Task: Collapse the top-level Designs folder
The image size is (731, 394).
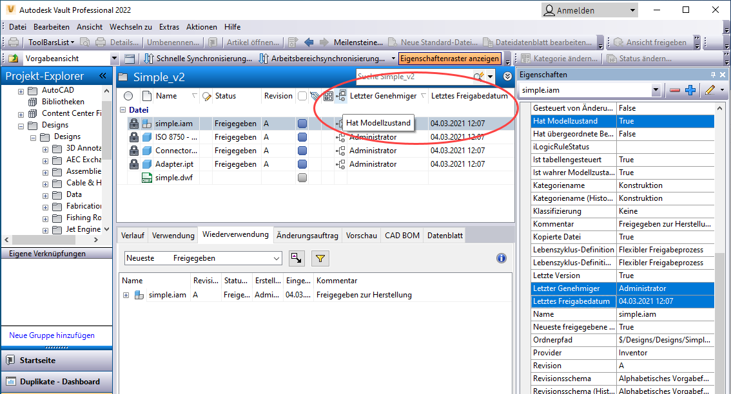Action: click(21, 126)
